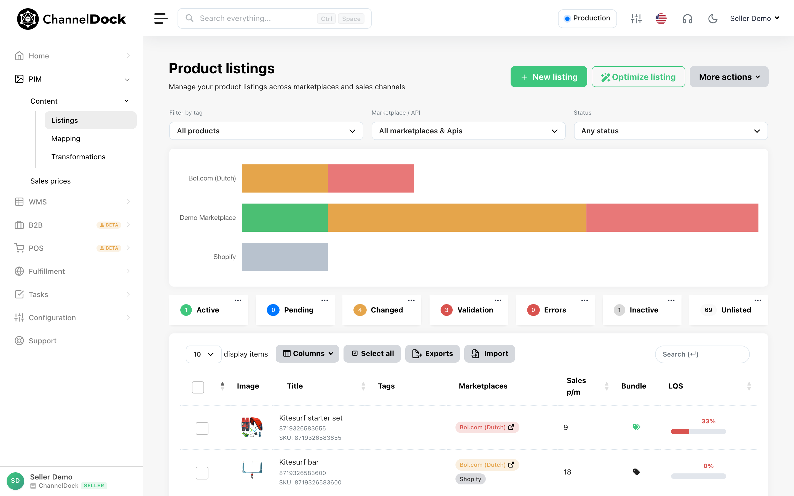This screenshot has height=496, width=794.
Task: Click the SD avatar in sidebar footer
Action: point(15,481)
